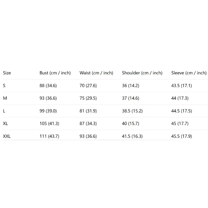The image size is (208, 208).
Task: Select sleeve value 43.5 (17.1)
Action: [181, 86]
